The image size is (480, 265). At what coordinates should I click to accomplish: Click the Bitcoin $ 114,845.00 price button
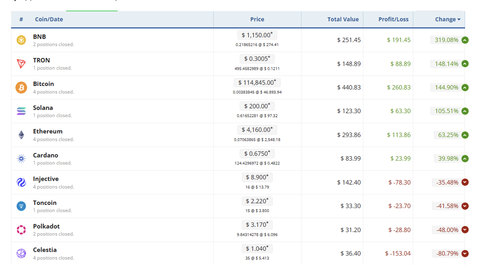pos(257,82)
